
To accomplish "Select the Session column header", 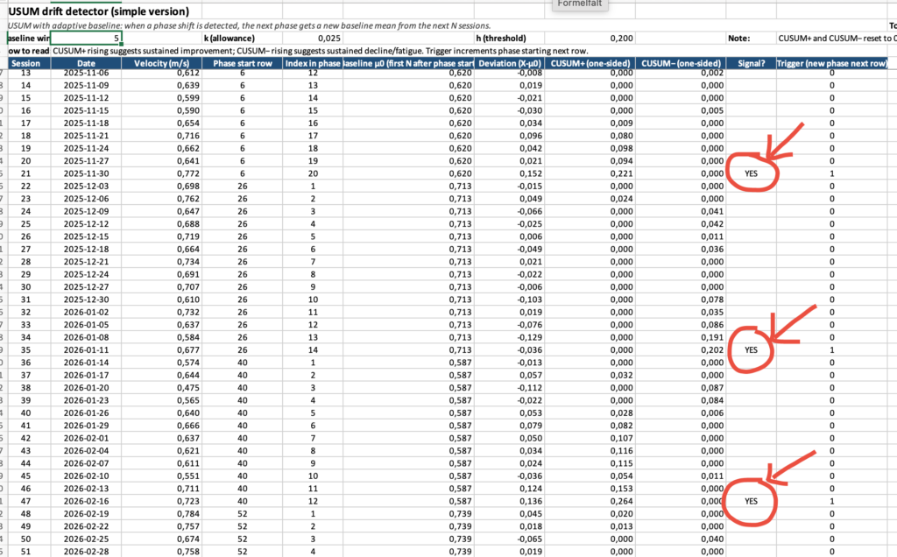I will 25,63.
